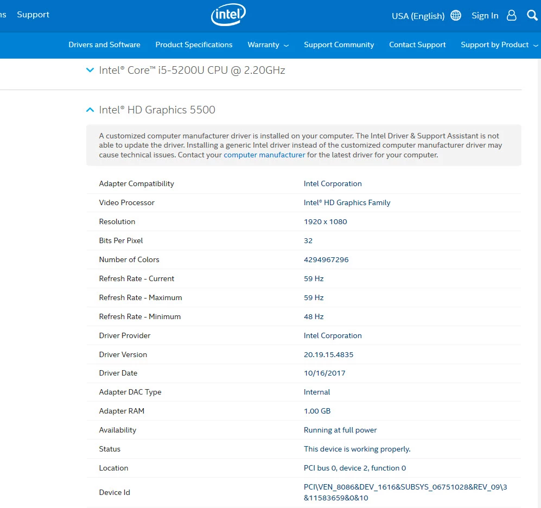The width and height of the screenshot is (541, 508).
Task: Click the Availability row label
Action: (118, 430)
